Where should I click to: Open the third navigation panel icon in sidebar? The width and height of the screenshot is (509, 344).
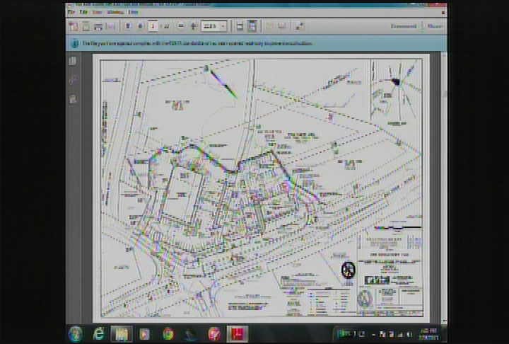[73, 99]
